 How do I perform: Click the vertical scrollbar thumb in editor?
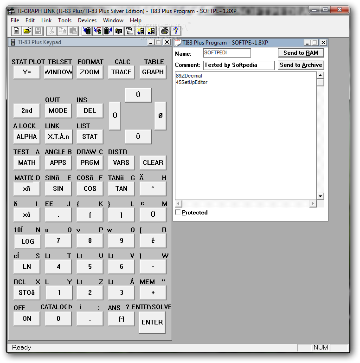pyautogui.click(x=320, y=83)
